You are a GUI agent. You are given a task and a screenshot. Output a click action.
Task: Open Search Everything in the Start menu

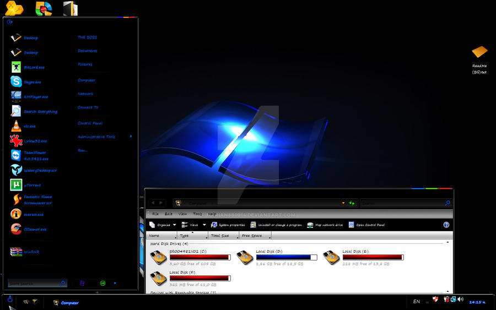(34, 111)
